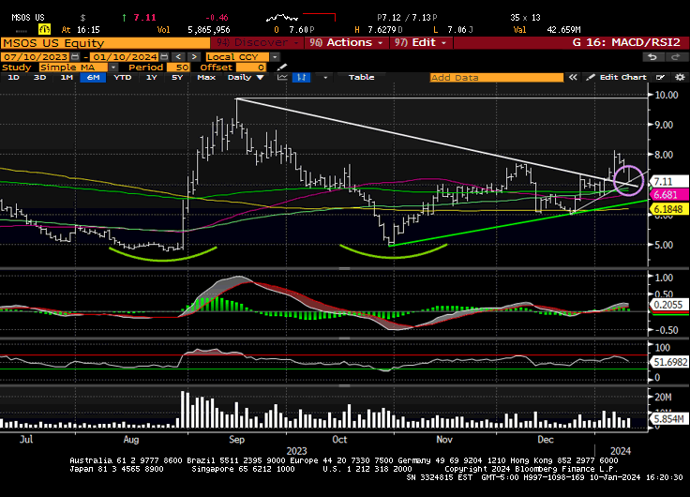Click the magenta 6.681 moving average label
This screenshot has height=497, width=690.
(x=668, y=194)
